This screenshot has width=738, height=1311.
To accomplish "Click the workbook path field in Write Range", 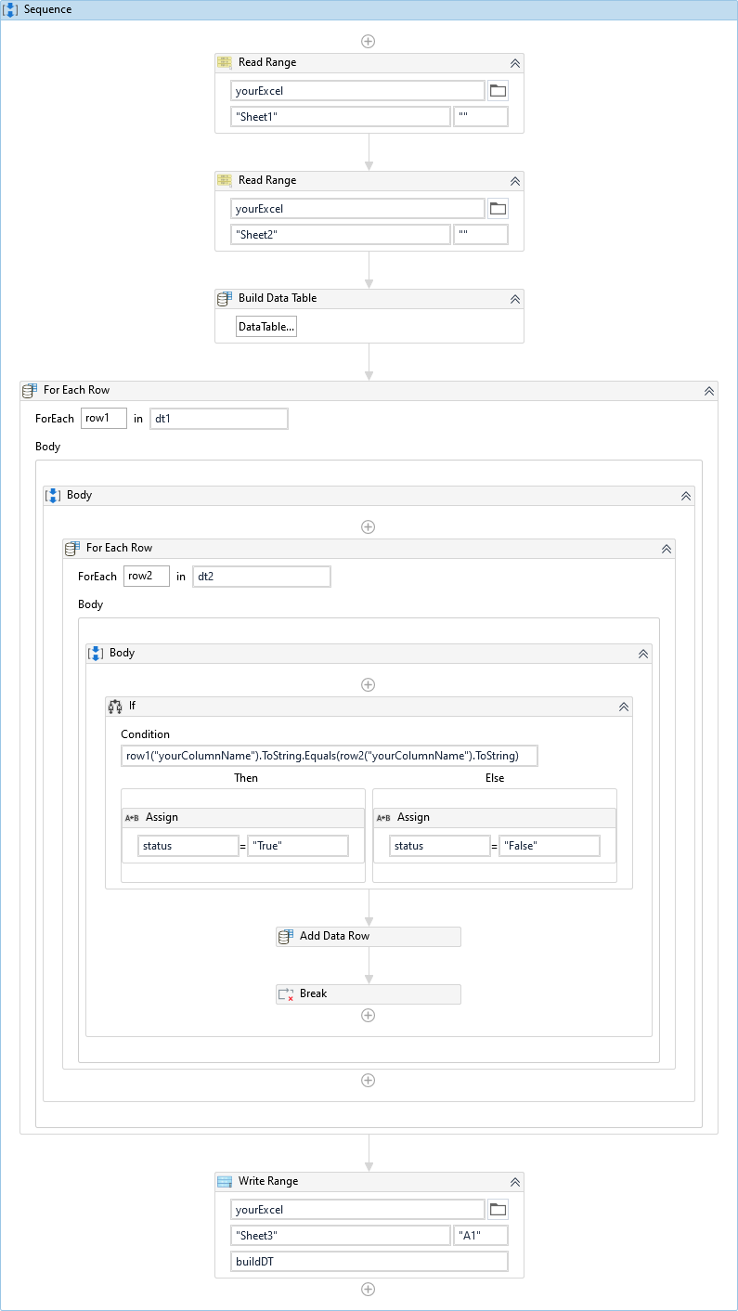I will pyautogui.click(x=358, y=1210).
